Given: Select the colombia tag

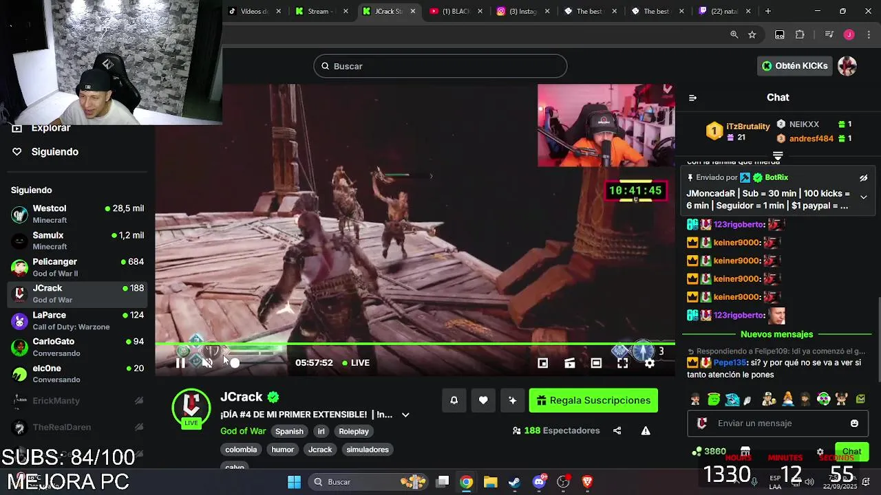Looking at the screenshot, I should pos(241,450).
